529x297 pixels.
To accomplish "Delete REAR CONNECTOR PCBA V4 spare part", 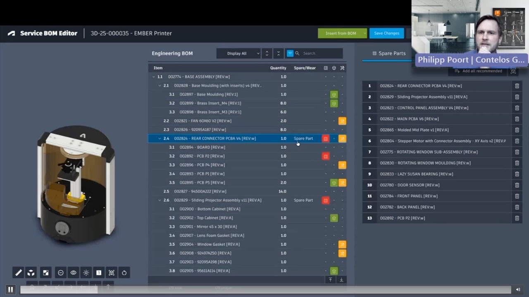I will click(x=517, y=86).
